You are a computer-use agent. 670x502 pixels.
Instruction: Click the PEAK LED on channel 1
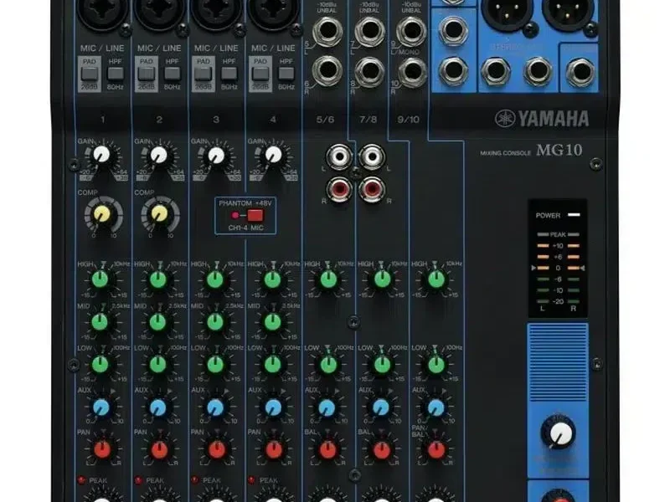click(81, 479)
